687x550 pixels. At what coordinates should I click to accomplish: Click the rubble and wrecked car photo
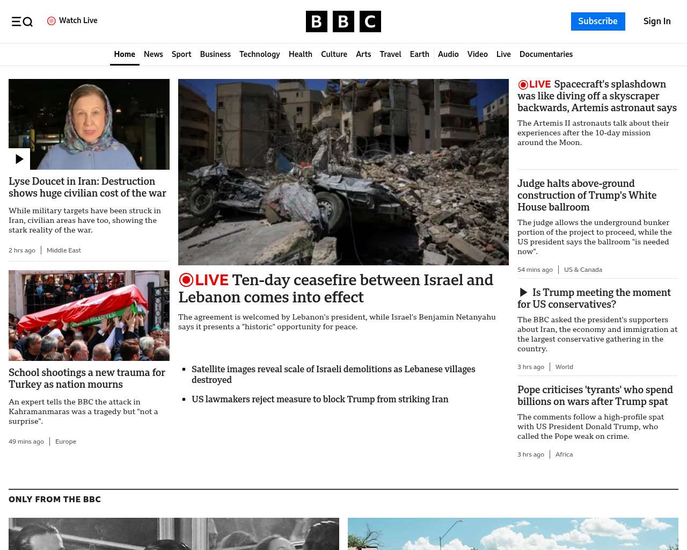tap(343, 172)
